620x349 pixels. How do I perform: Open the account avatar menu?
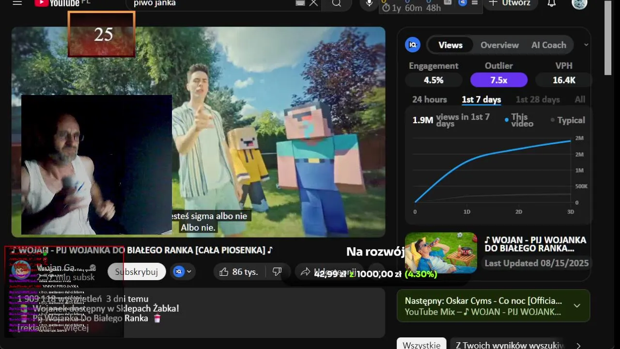[579, 3]
